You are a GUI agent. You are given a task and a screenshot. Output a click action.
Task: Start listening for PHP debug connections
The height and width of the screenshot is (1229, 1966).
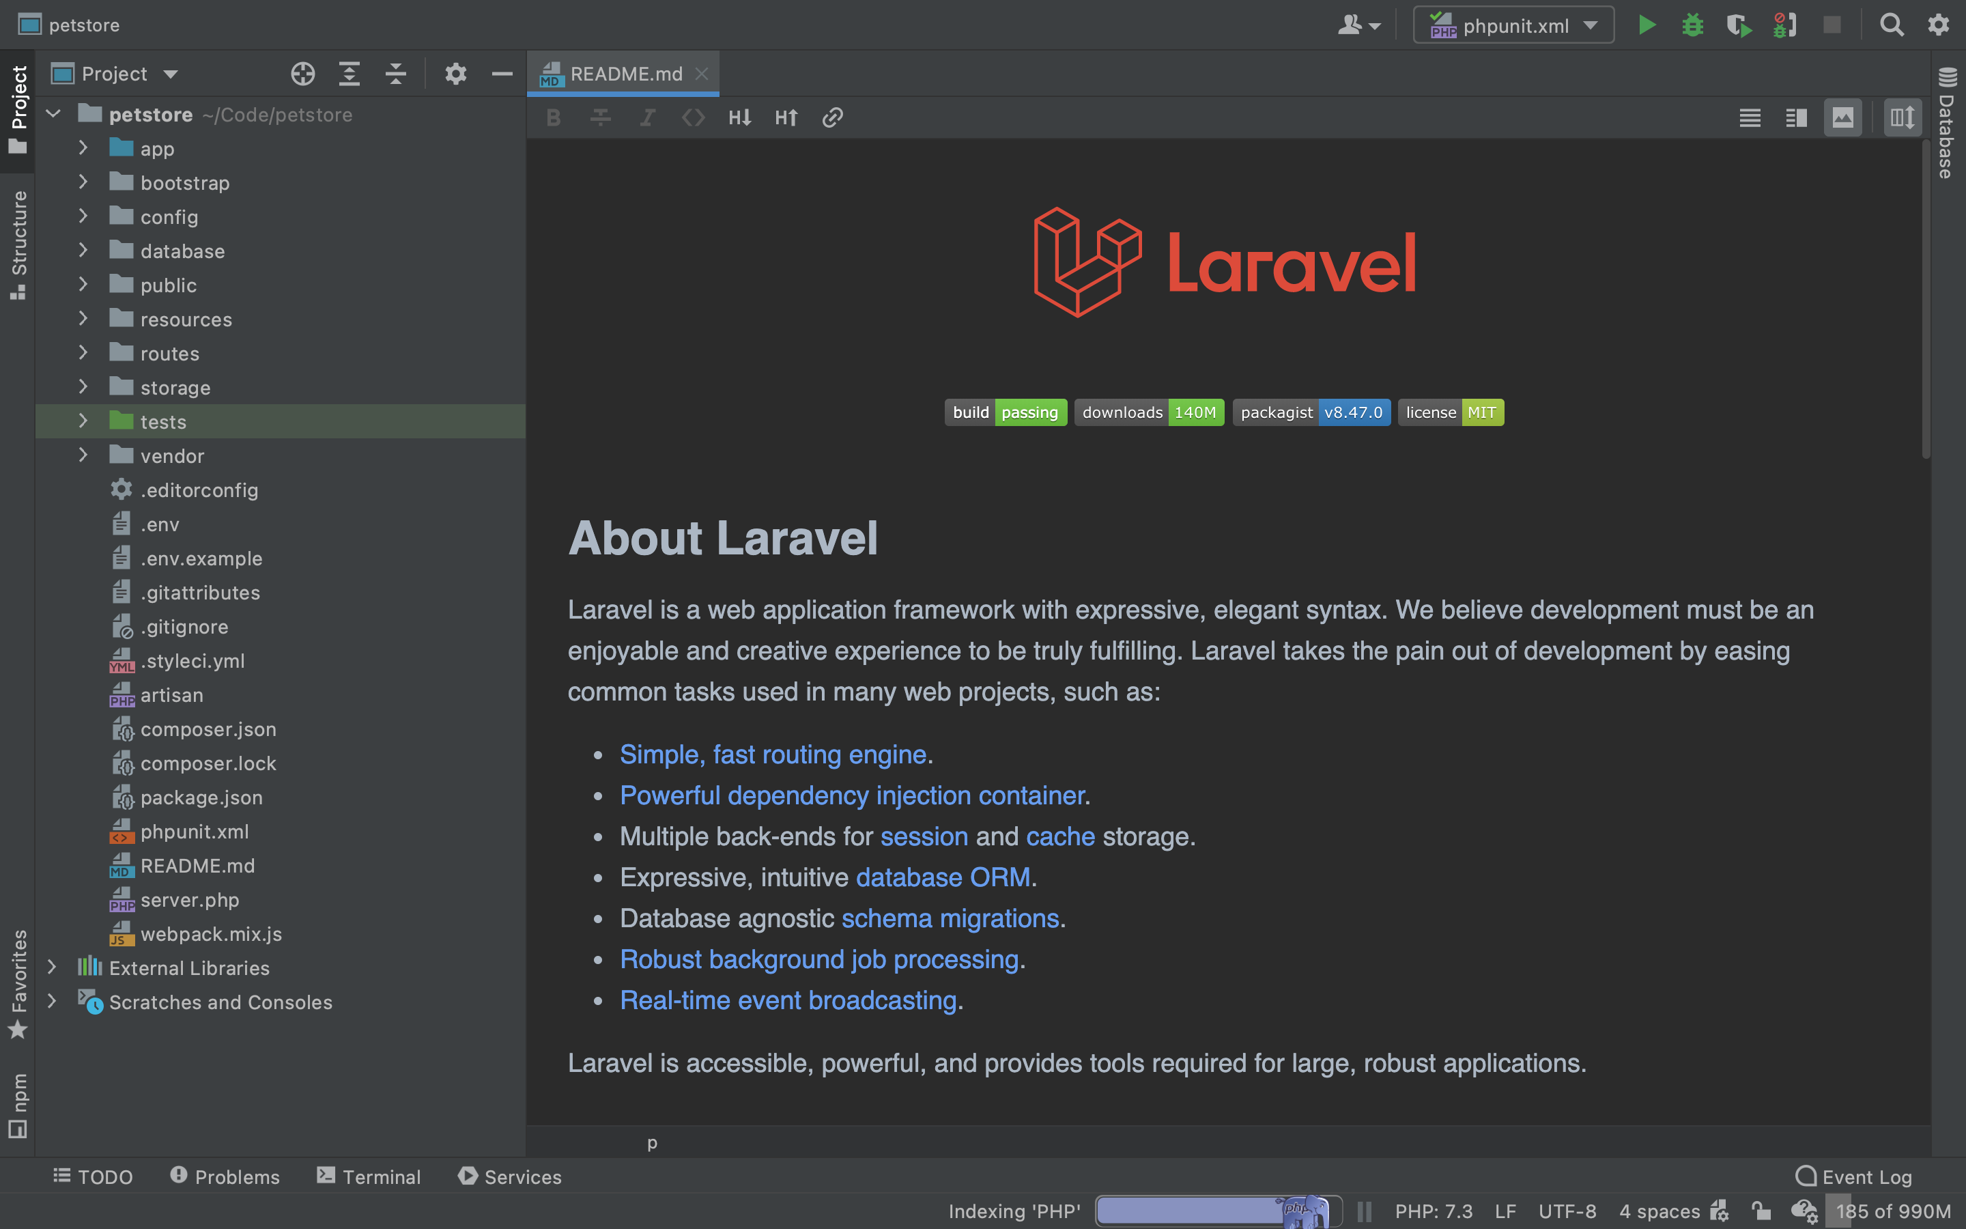1784,25
